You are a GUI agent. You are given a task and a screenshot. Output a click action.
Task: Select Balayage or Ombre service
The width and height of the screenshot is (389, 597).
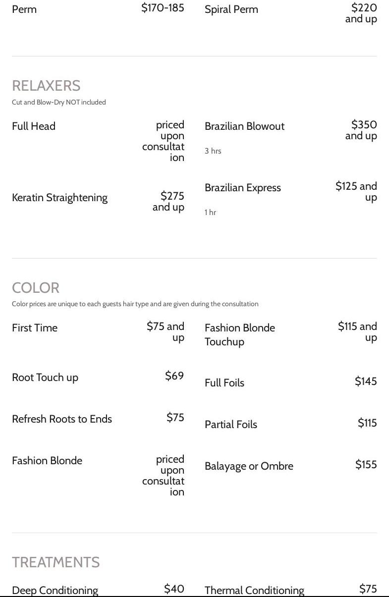coord(249,466)
